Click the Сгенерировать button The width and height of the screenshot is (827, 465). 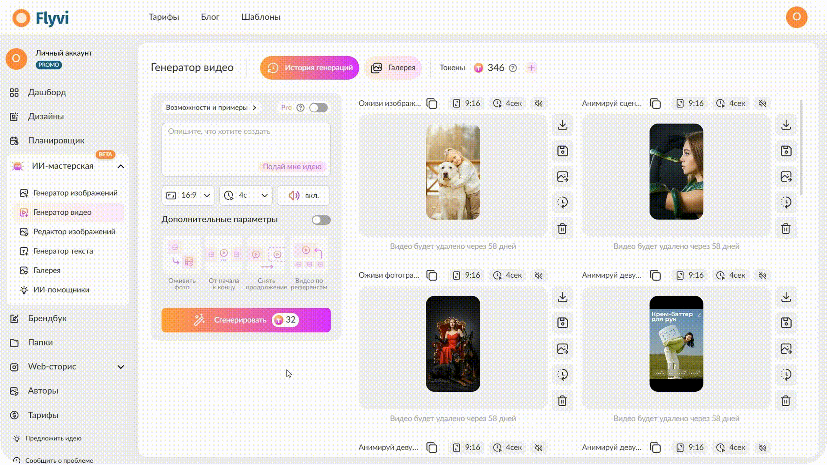click(246, 320)
